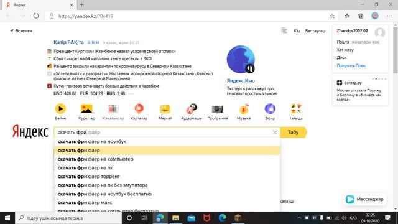Open news about Райцентр карантин
This screenshot has width=398, height=224.
pos(123,66)
